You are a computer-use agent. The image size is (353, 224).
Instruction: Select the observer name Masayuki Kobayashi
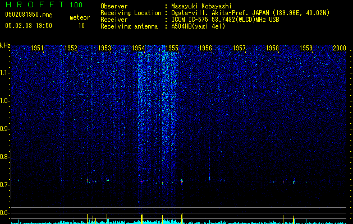[201, 6]
